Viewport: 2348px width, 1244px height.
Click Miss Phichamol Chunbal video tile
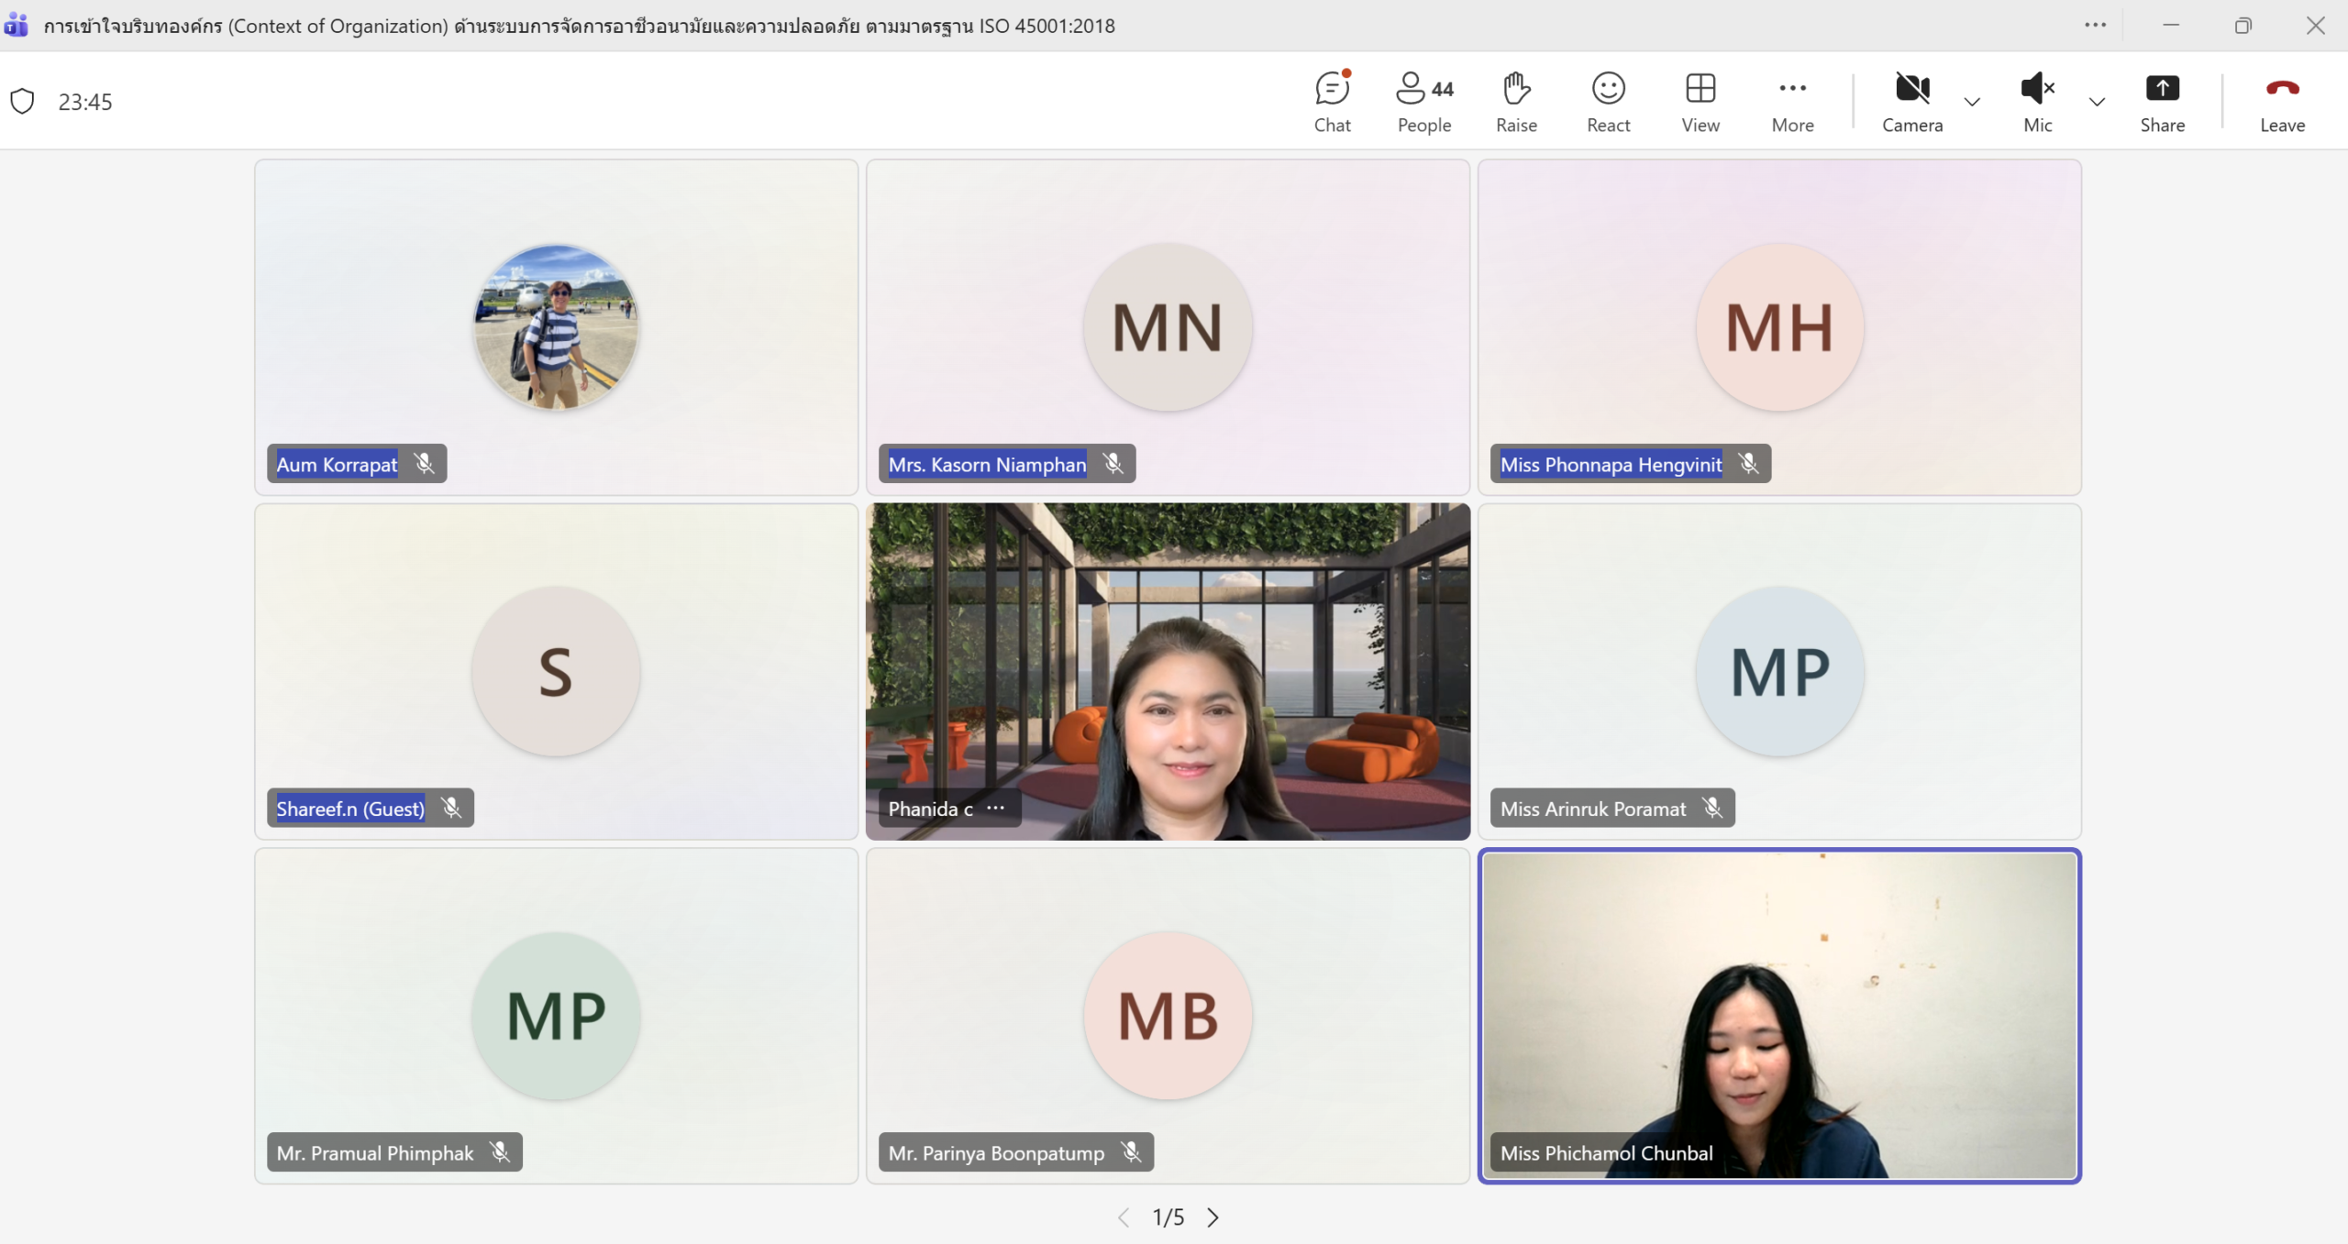1779,1008
